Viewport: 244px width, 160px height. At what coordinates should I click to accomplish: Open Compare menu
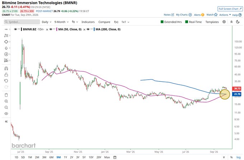point(104,22)
